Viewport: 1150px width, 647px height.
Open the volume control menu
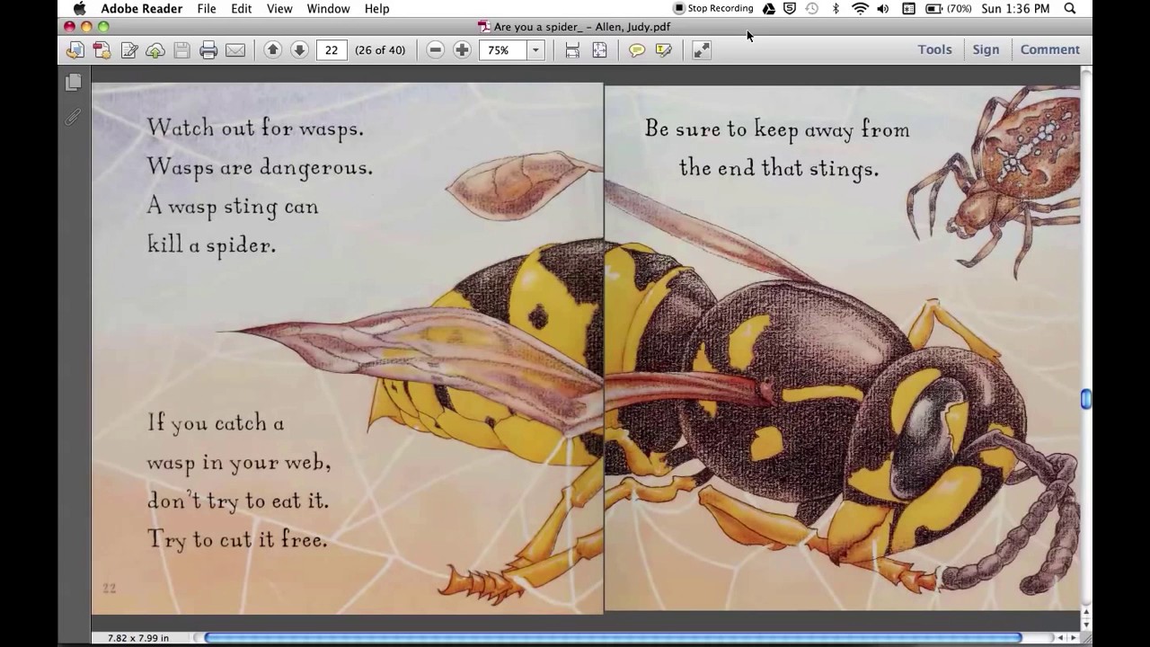[883, 8]
